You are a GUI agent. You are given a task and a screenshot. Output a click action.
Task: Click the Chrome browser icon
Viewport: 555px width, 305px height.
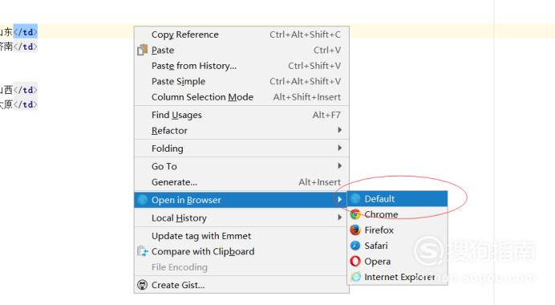(355, 214)
